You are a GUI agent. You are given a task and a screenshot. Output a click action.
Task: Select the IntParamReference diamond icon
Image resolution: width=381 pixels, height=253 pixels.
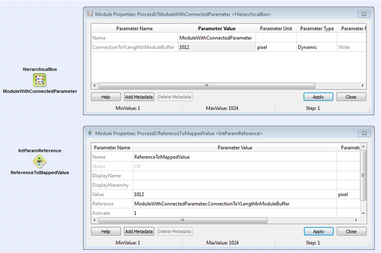click(x=40, y=161)
